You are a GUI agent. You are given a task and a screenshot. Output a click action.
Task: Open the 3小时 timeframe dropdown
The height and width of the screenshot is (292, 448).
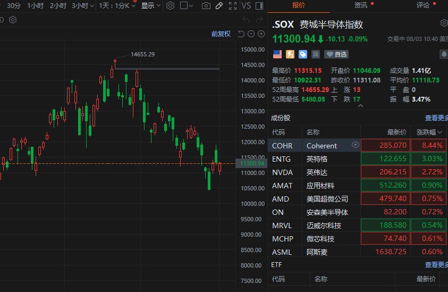[x=83, y=5]
